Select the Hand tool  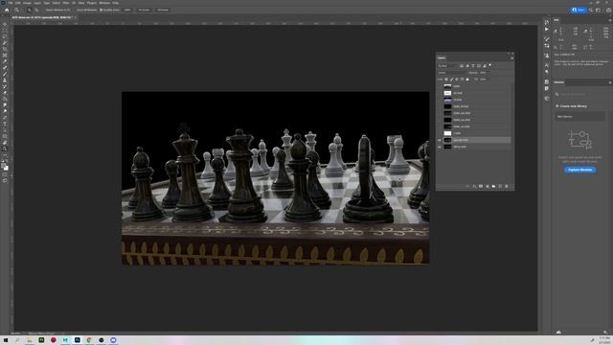click(5, 143)
